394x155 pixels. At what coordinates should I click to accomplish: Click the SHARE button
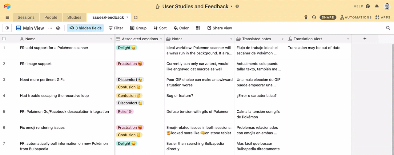pyautogui.click(x=328, y=18)
